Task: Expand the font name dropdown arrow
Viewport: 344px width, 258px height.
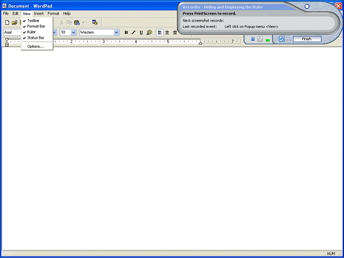Action: (55, 32)
